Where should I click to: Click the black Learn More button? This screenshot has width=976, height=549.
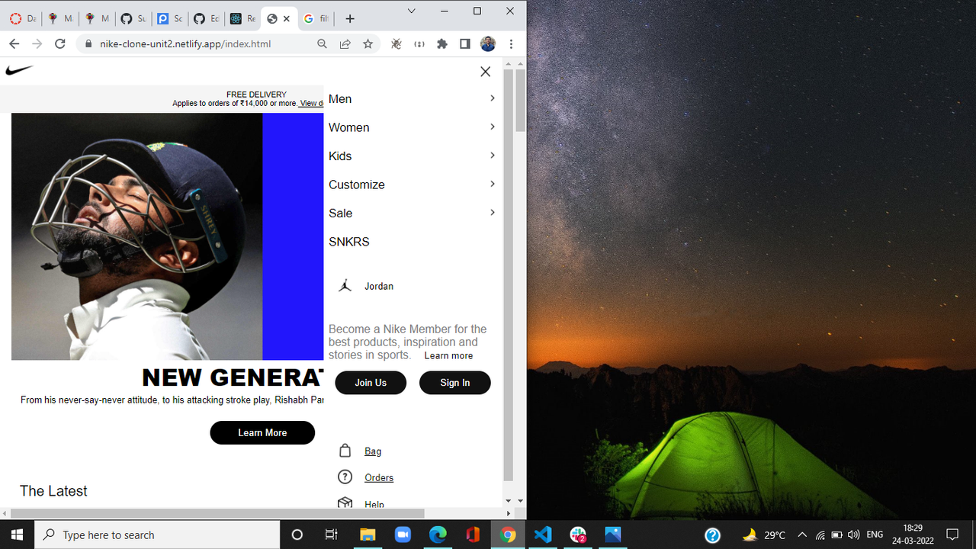pos(262,432)
